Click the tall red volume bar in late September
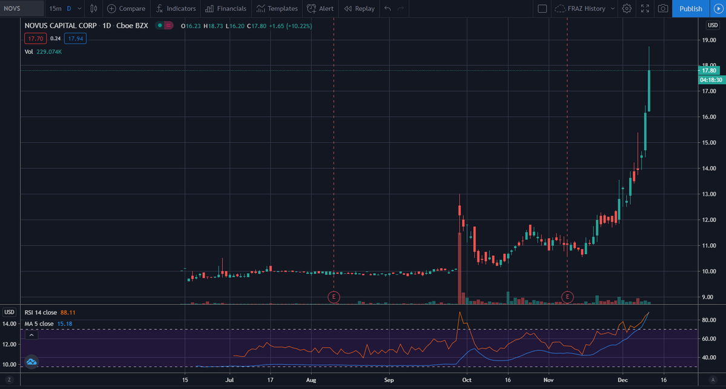 [460, 268]
